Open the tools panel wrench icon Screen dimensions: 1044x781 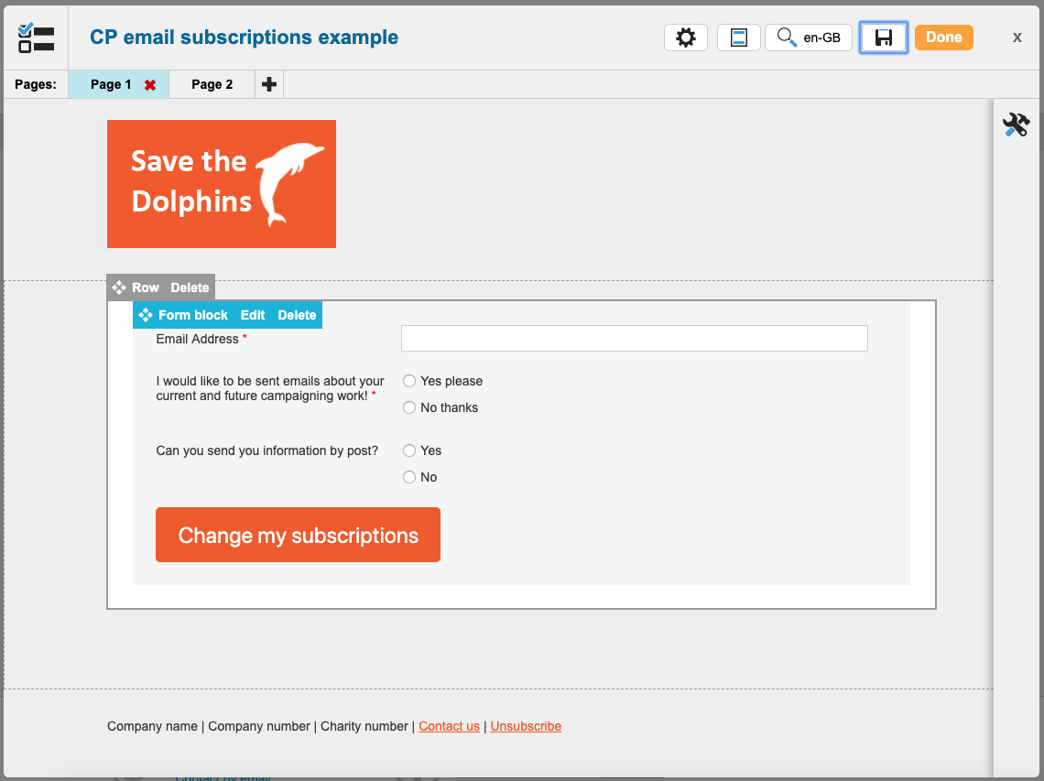tap(1016, 125)
